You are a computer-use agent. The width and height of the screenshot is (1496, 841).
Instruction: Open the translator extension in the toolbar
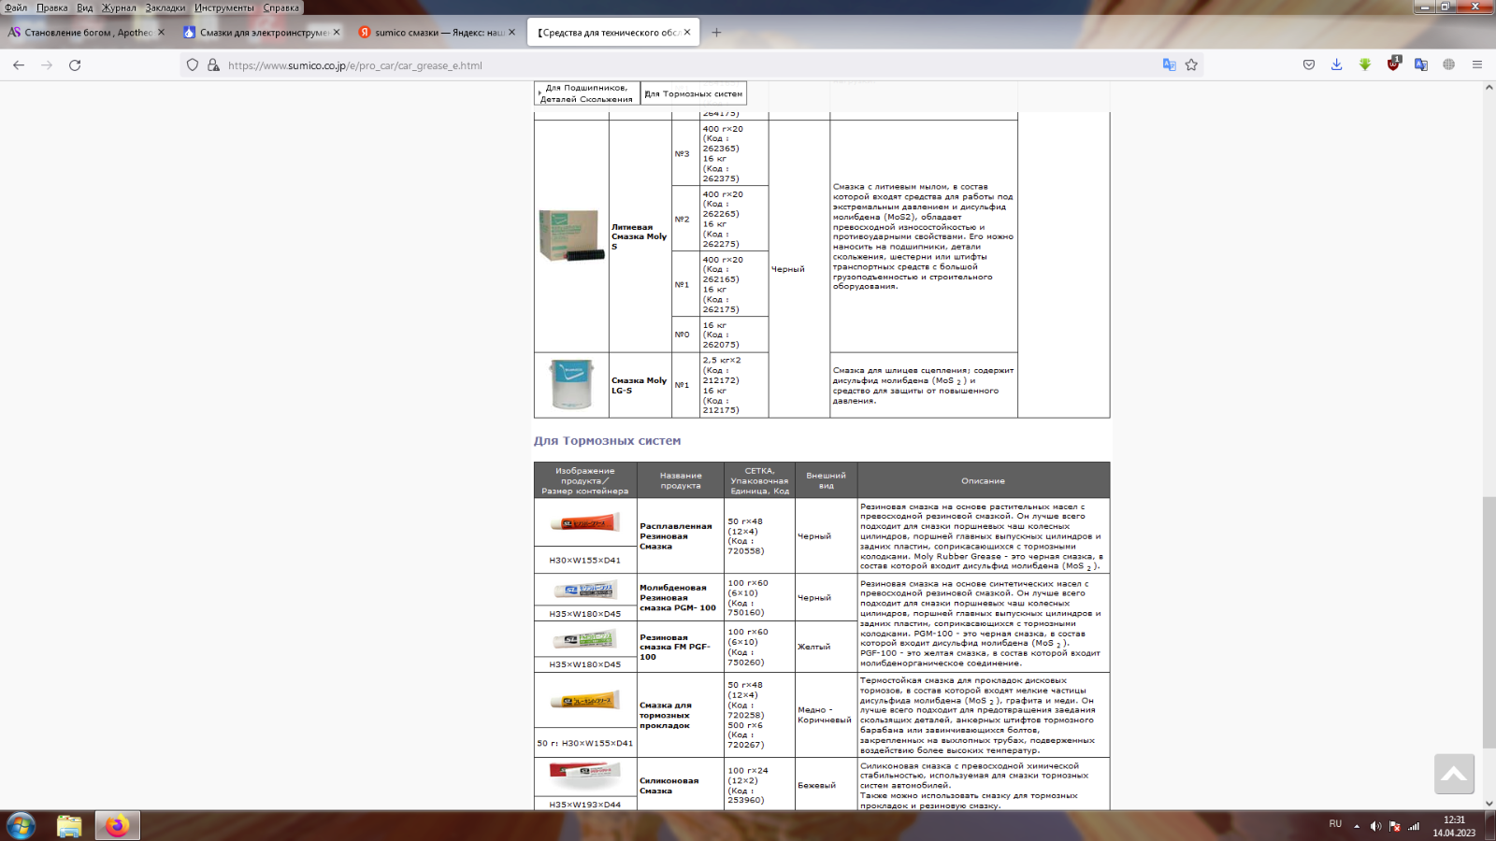pyautogui.click(x=1421, y=65)
